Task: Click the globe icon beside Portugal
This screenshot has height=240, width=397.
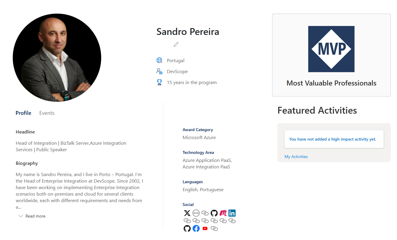Action: 159,61
